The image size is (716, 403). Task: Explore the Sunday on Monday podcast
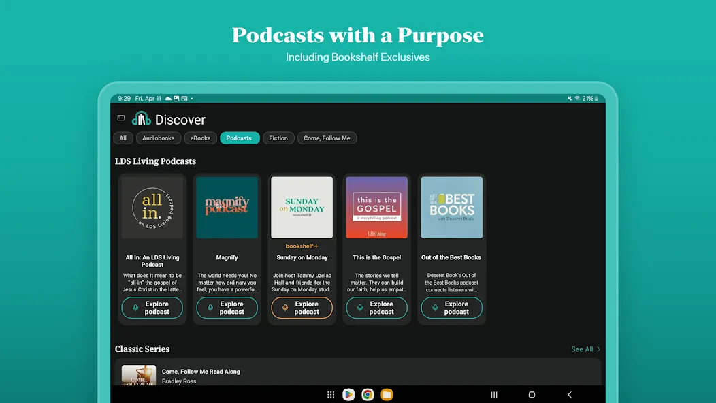coord(302,308)
